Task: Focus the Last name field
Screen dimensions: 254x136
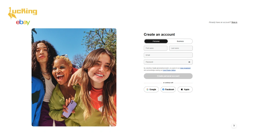Action: tap(181, 48)
